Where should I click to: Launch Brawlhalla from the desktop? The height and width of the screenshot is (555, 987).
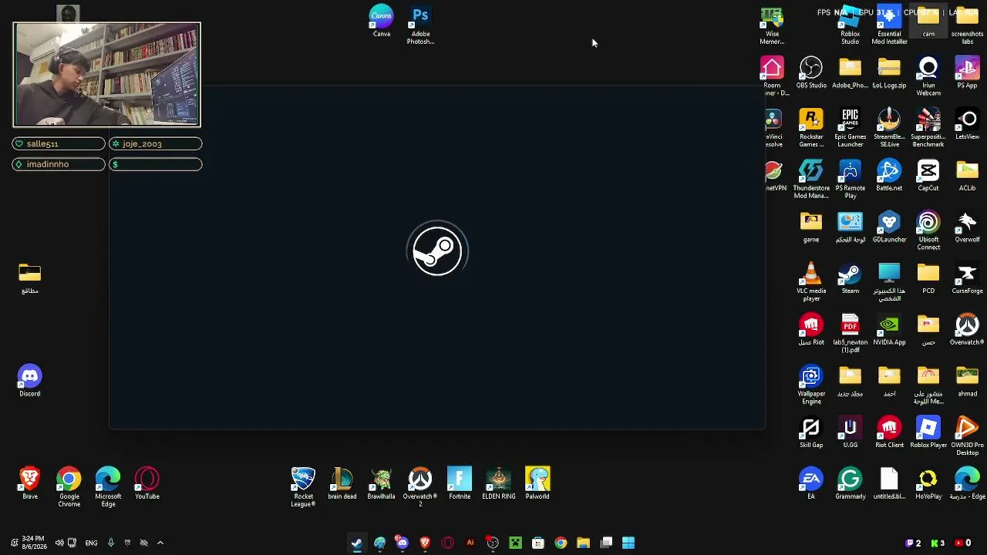pos(381,484)
